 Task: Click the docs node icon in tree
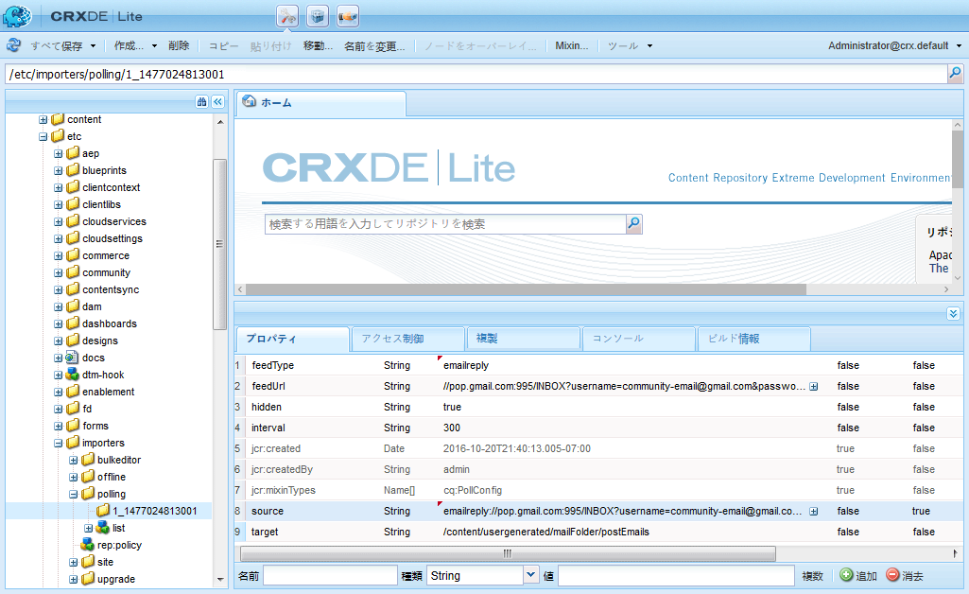[72, 358]
